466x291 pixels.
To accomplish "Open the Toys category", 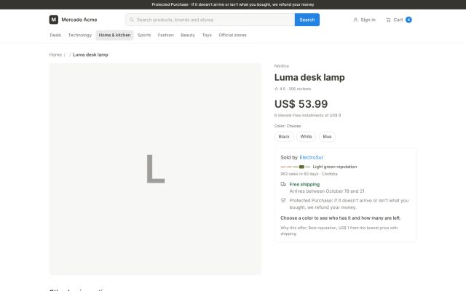I will [207, 35].
